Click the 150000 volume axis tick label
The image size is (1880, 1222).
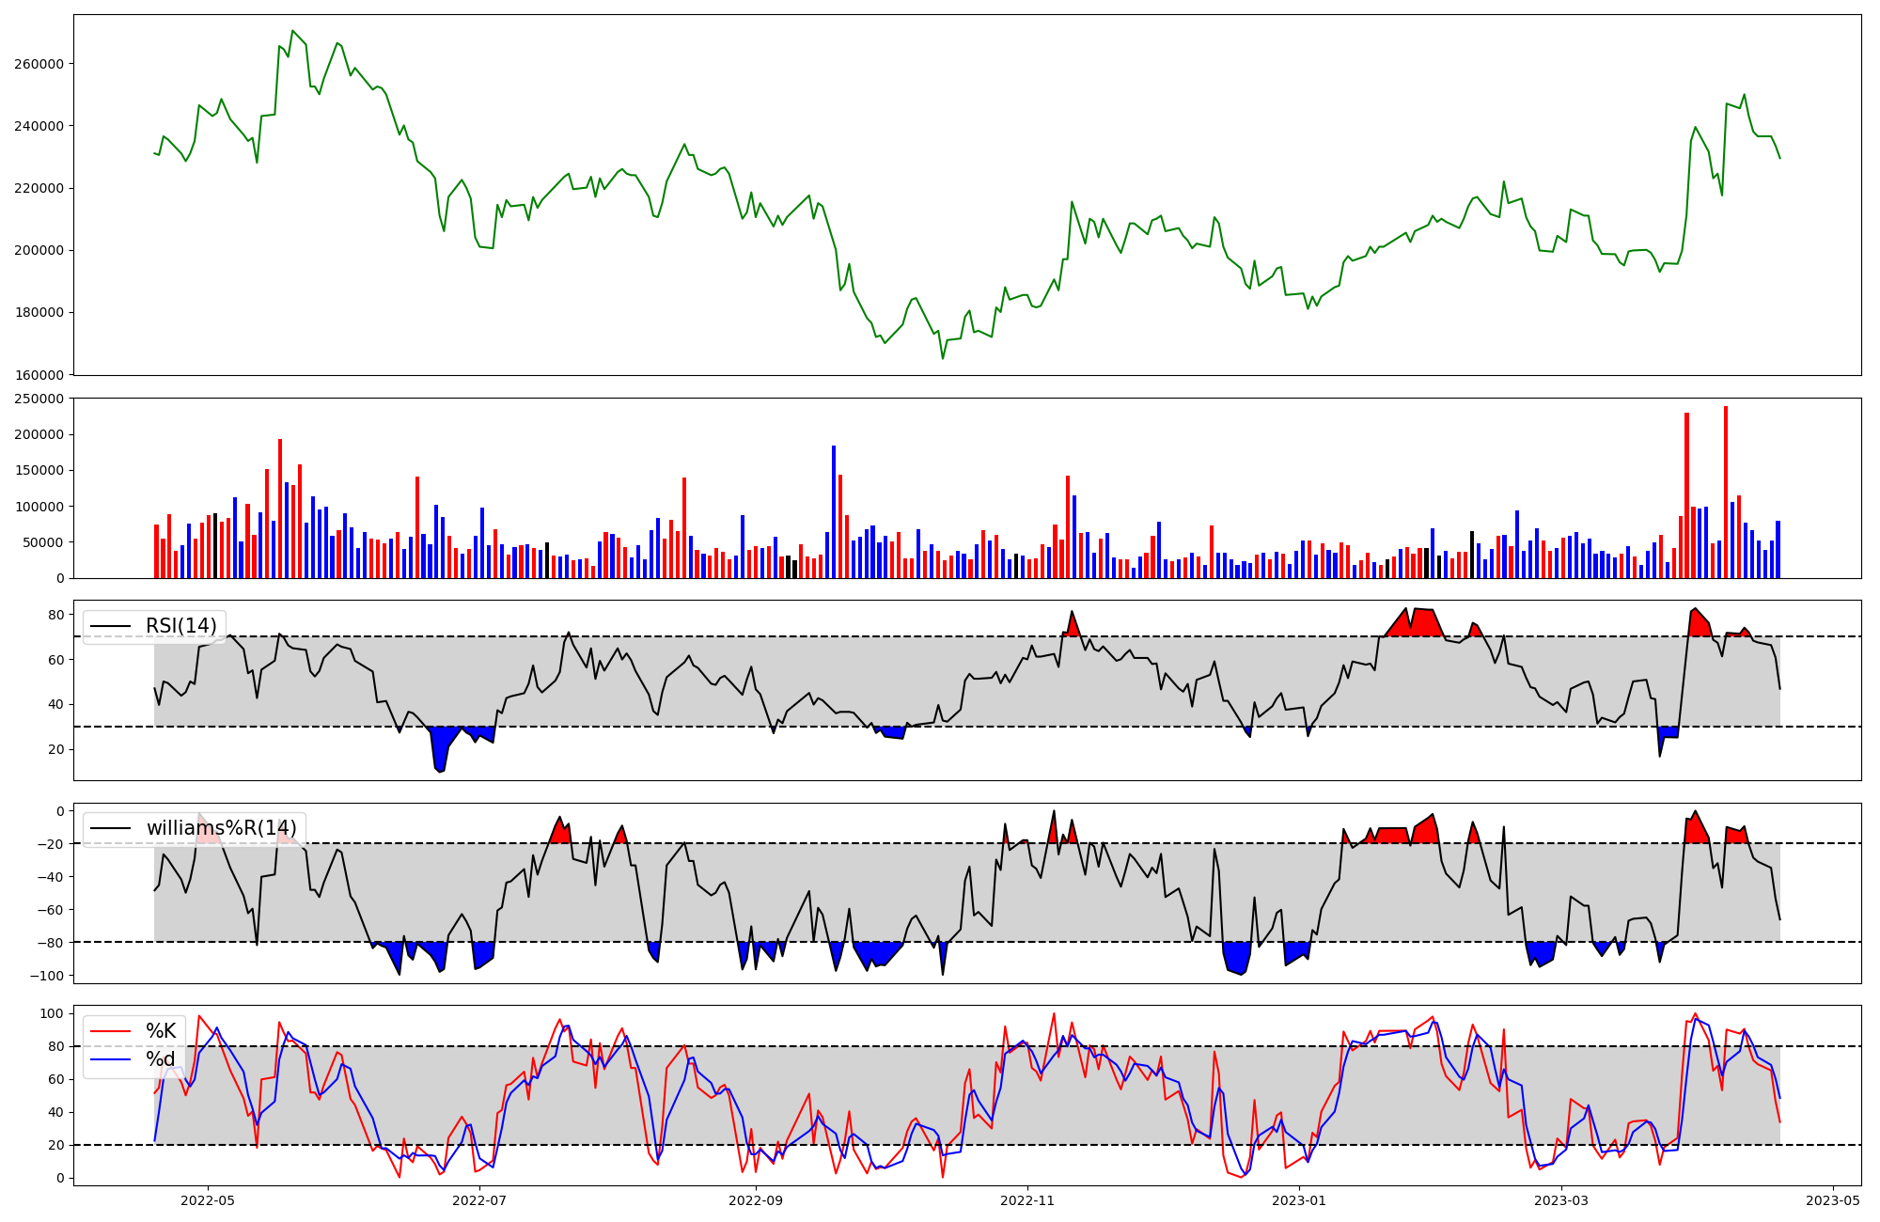point(41,471)
